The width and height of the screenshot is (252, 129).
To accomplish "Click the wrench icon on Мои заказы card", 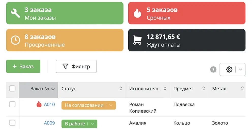I will [x=15, y=13].
